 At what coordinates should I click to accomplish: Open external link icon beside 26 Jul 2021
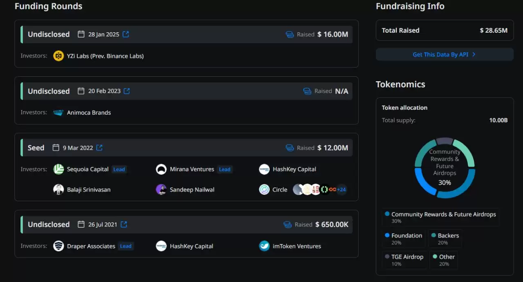[124, 224]
